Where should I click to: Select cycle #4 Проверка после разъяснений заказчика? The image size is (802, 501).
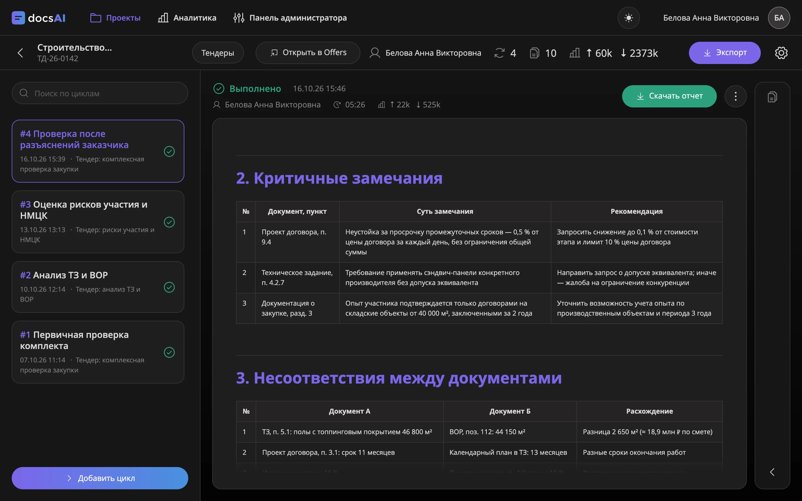point(98,151)
